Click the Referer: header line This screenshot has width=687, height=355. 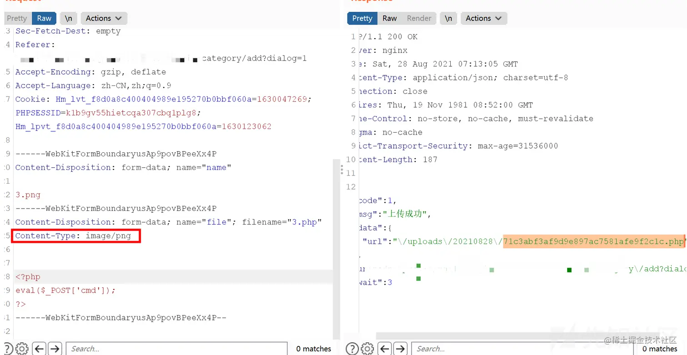pyautogui.click(x=35, y=45)
